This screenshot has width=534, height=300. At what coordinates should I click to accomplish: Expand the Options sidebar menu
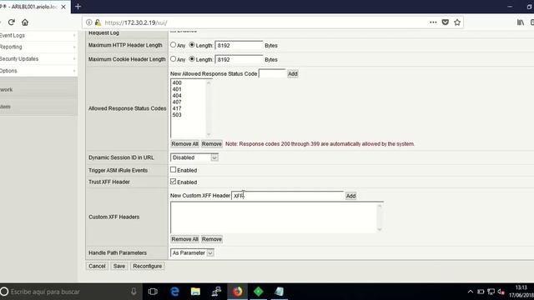38,71
